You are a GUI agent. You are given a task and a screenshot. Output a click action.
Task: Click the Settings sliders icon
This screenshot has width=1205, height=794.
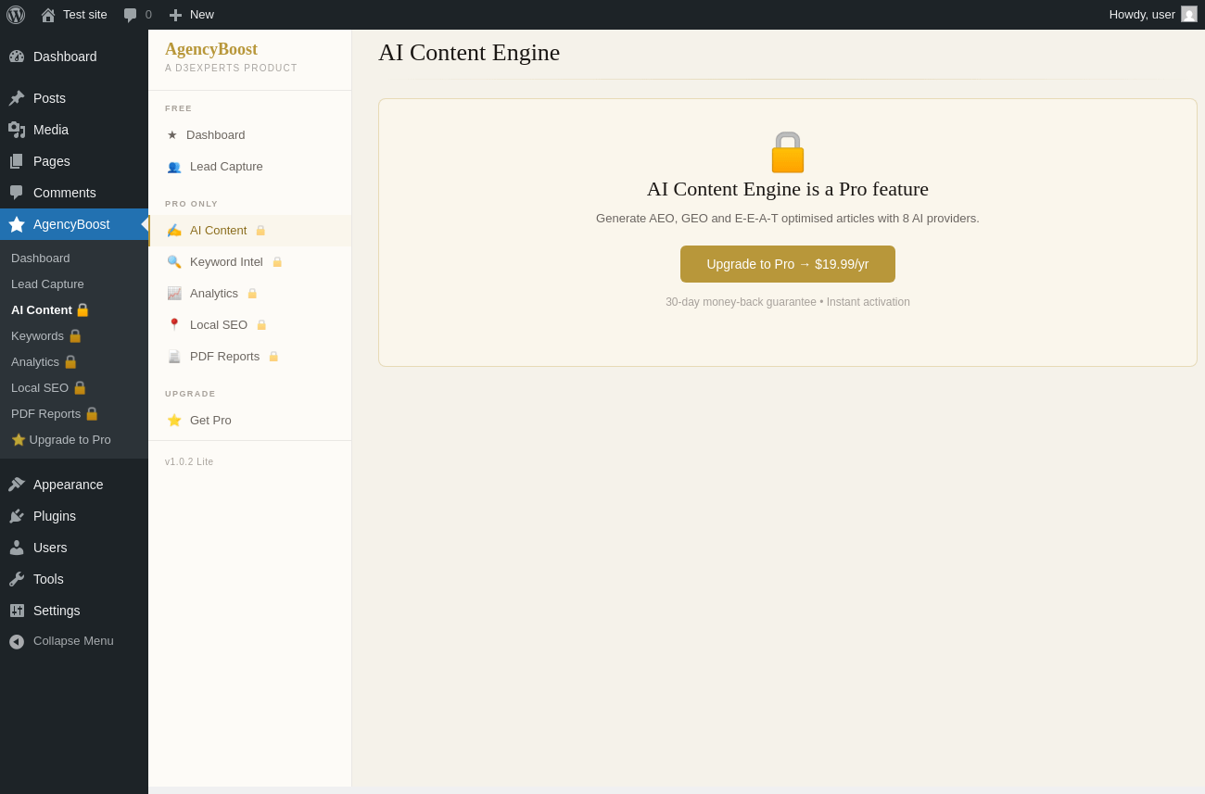(x=17, y=611)
